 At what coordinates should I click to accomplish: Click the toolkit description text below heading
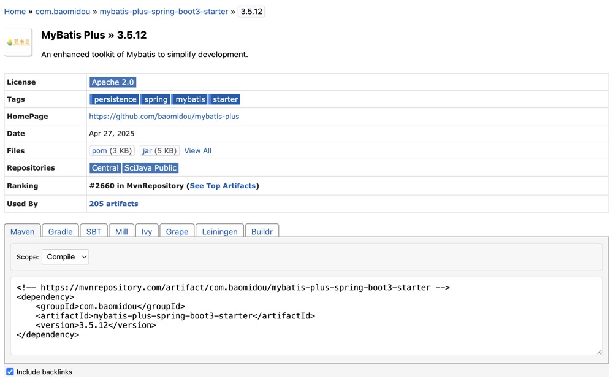(x=145, y=55)
